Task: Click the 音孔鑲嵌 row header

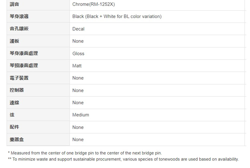Action: 19,29
